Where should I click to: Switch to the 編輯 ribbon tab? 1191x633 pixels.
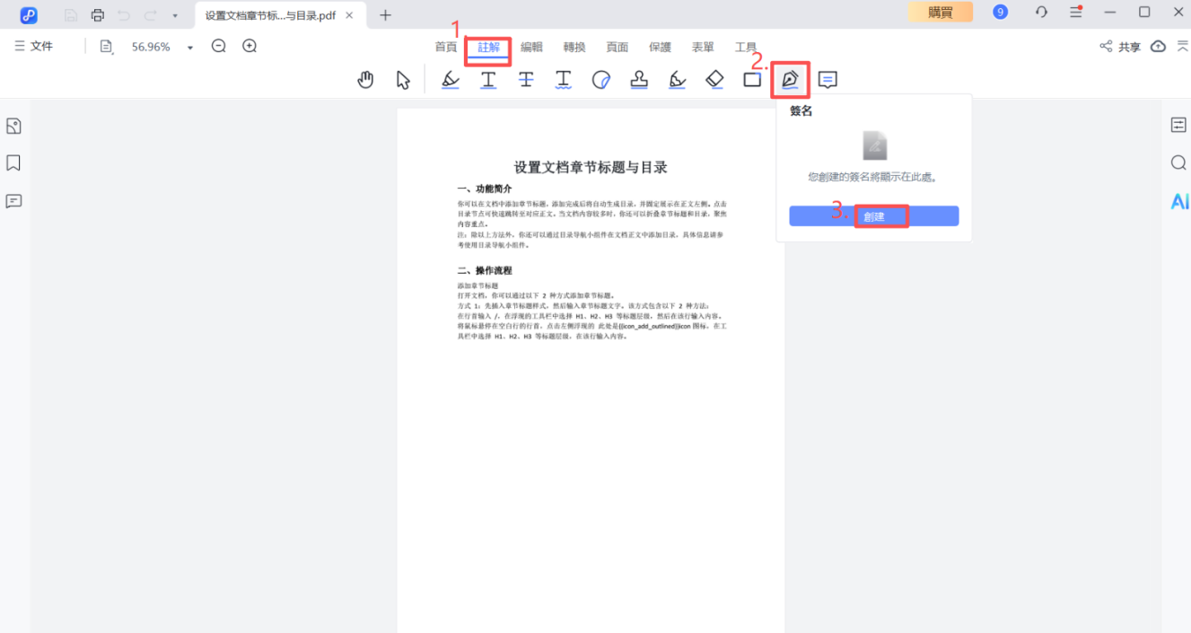[x=532, y=47]
